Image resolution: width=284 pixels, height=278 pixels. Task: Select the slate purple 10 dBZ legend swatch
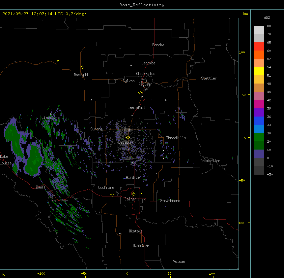point(259,154)
